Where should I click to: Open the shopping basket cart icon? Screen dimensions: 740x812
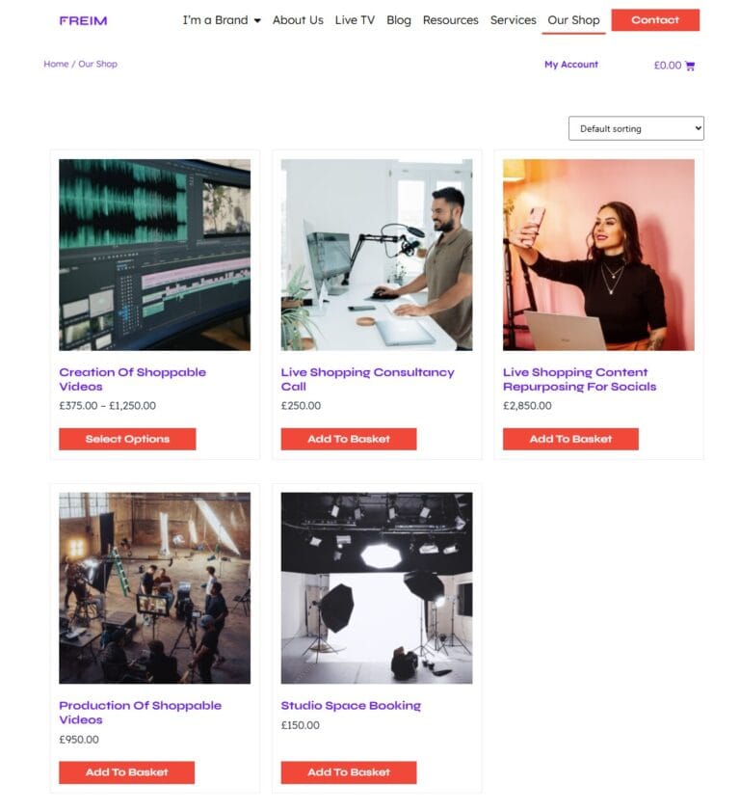pos(689,66)
